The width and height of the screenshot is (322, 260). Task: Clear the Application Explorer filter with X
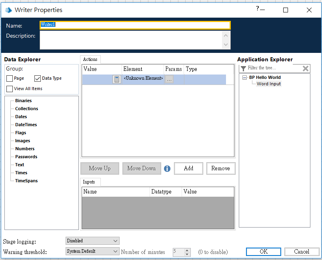[305, 69]
